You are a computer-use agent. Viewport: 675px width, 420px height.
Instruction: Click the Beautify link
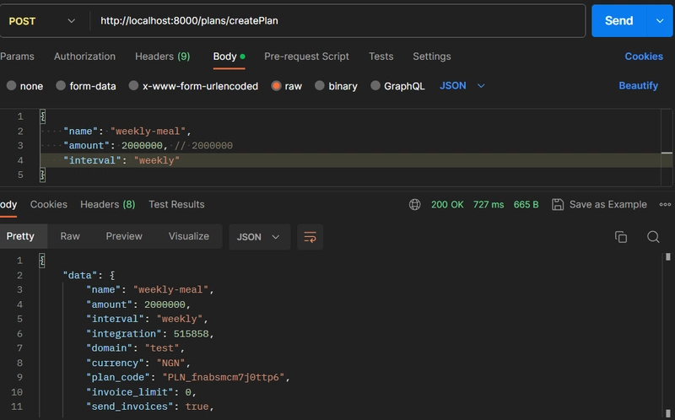coord(638,86)
